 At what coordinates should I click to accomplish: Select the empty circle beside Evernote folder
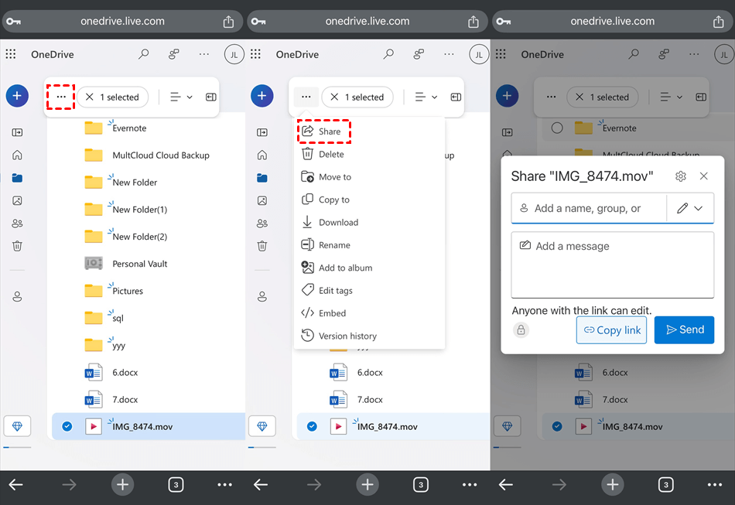tap(556, 128)
